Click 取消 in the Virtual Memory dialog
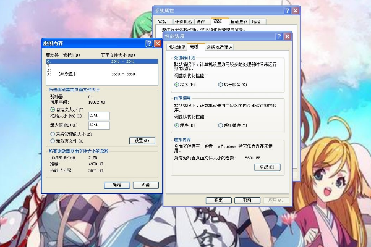The height and width of the screenshot is (247, 371). 146,185
